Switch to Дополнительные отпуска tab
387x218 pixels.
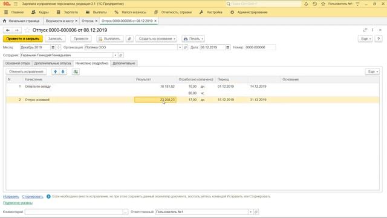pyautogui.click(x=53, y=63)
